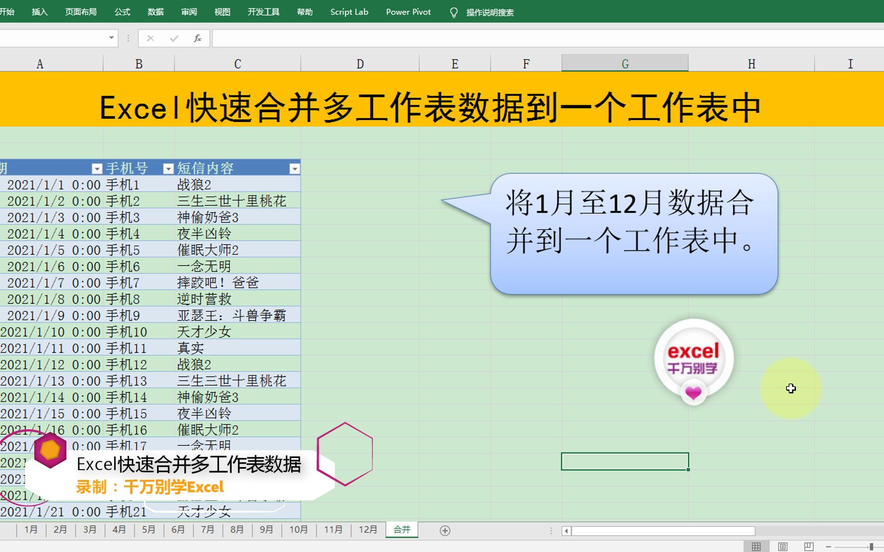The height and width of the screenshot is (552, 884).
Task: Click inside the formula bar input
Action: coord(548,38)
